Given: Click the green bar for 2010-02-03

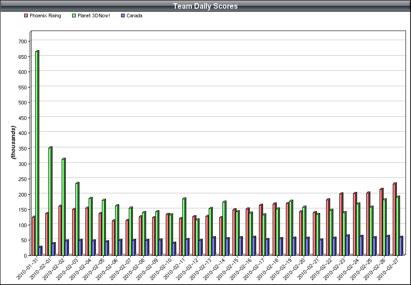Looking at the screenshot, I should pos(77,219).
